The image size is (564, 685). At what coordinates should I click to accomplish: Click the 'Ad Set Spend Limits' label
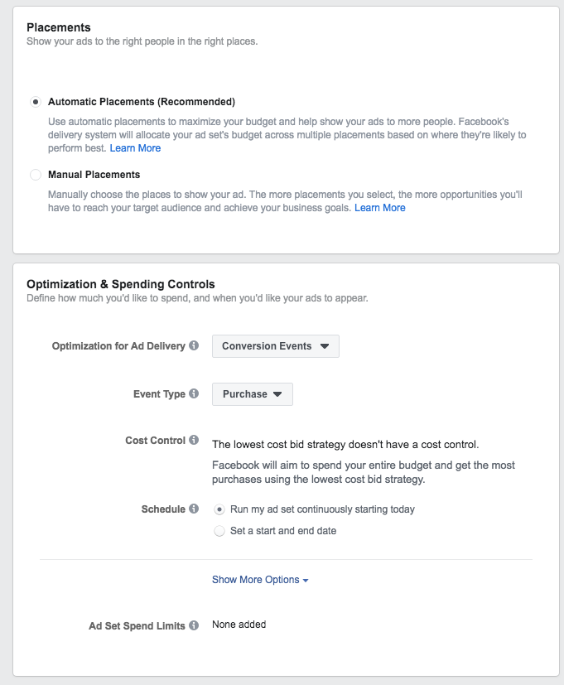coord(137,625)
